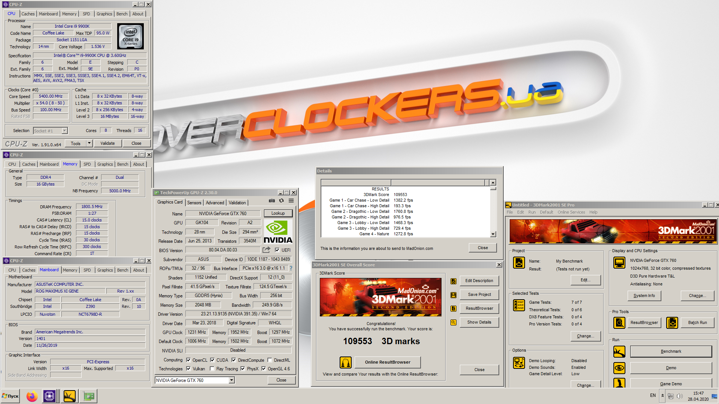Click the Bus Interface question mark icon

pyautogui.click(x=291, y=268)
